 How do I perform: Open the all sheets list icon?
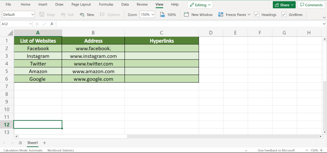pos(20,143)
